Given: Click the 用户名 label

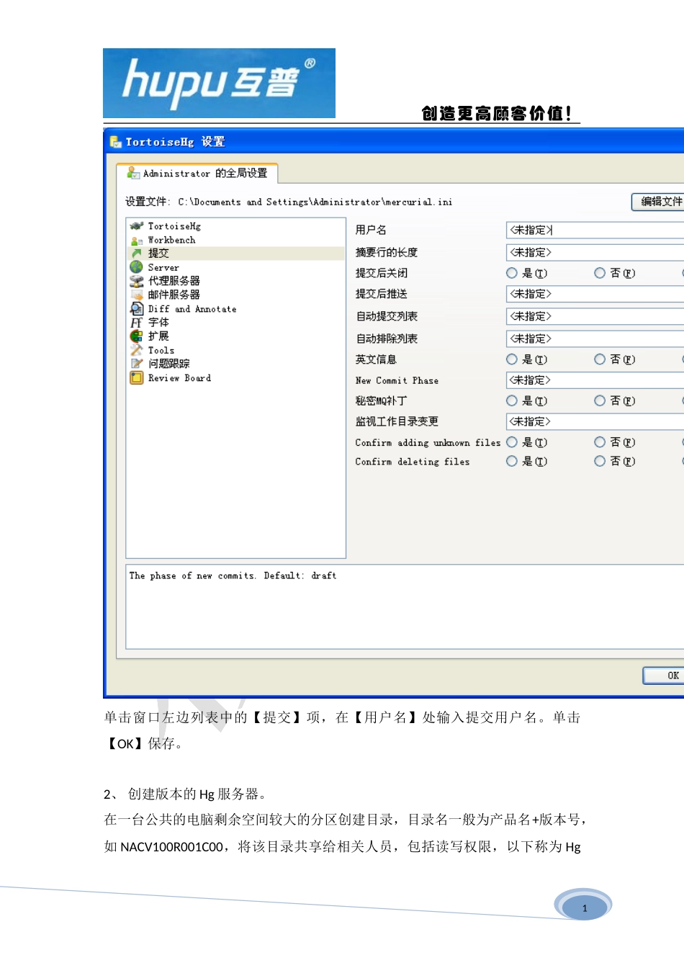Looking at the screenshot, I should 371,230.
